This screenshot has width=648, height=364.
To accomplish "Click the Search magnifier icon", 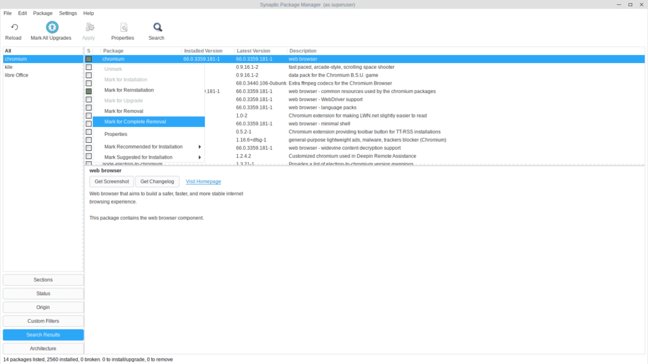I will [158, 27].
